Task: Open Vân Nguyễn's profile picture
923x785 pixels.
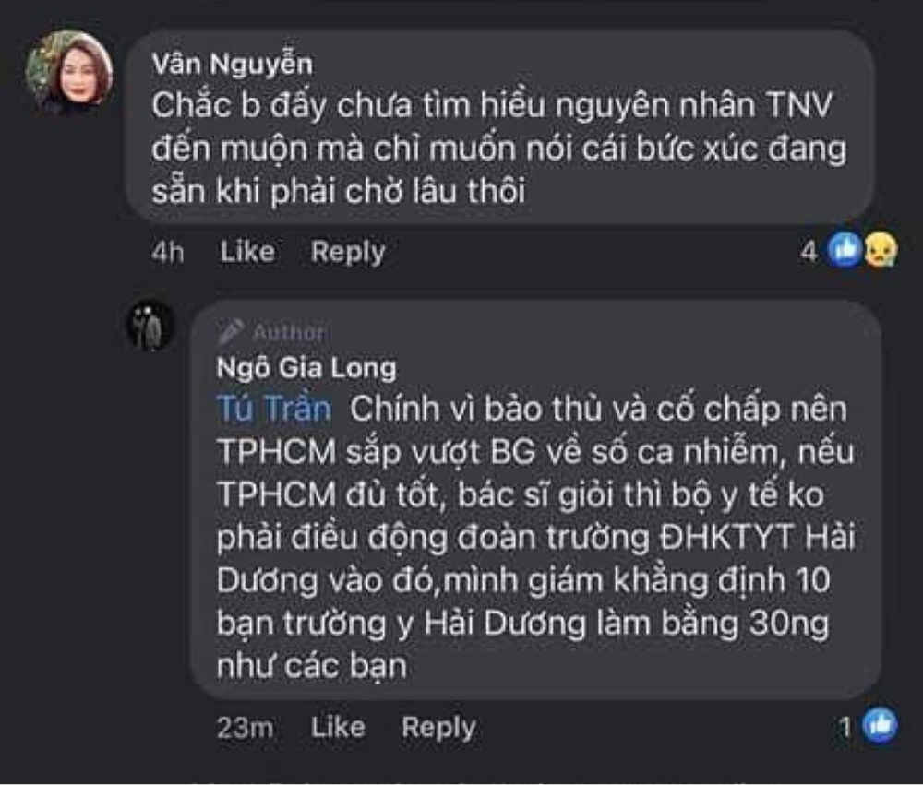Action: pos(69,73)
